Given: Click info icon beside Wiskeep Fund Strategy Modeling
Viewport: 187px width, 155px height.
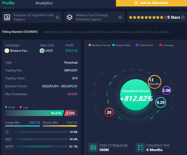Looking at the screenshot, I should coord(120,17).
